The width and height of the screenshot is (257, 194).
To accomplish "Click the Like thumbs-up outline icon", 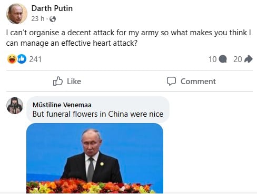I will click(58, 81).
